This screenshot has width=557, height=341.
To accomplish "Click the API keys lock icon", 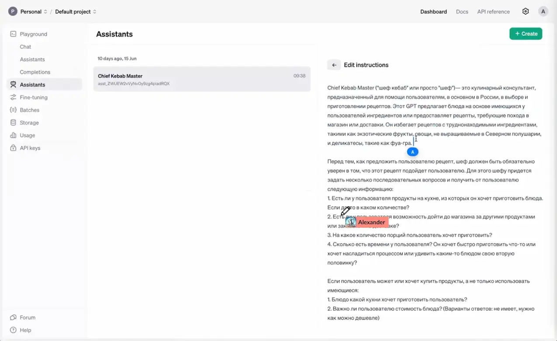I will tap(13, 148).
